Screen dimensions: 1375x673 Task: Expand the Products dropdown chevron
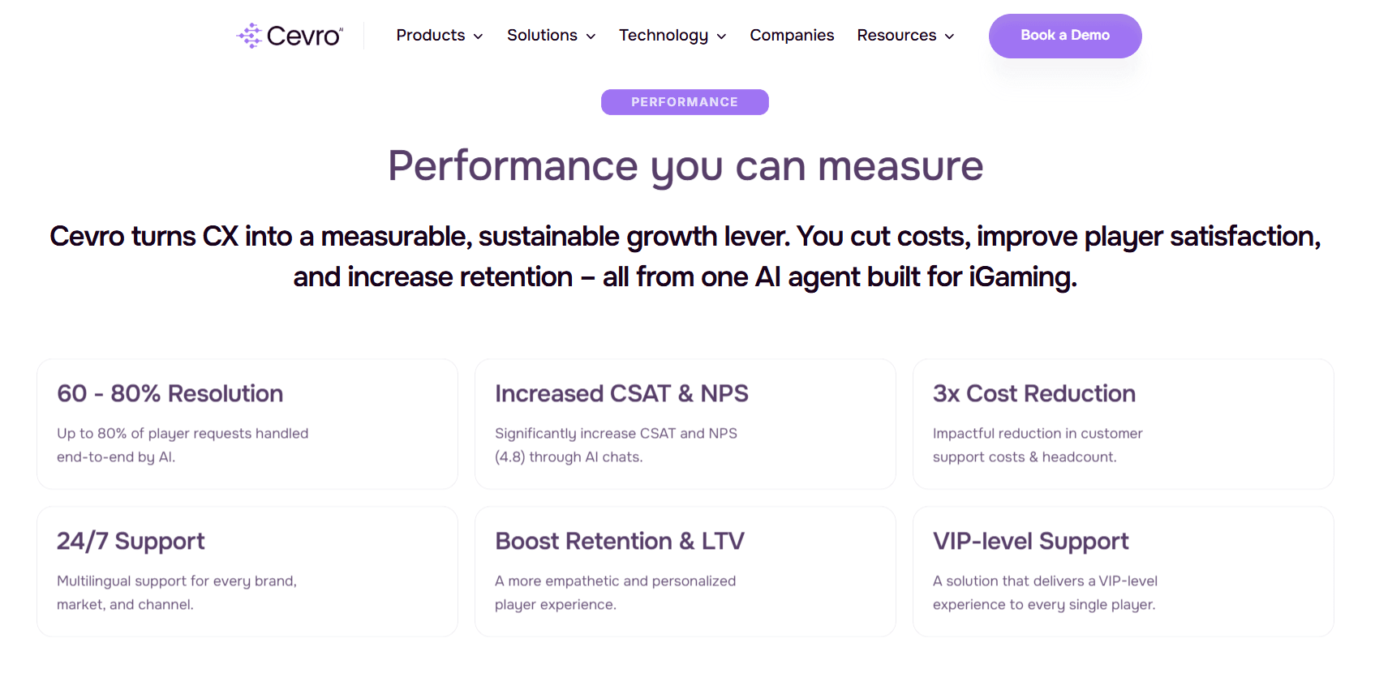[x=479, y=36]
